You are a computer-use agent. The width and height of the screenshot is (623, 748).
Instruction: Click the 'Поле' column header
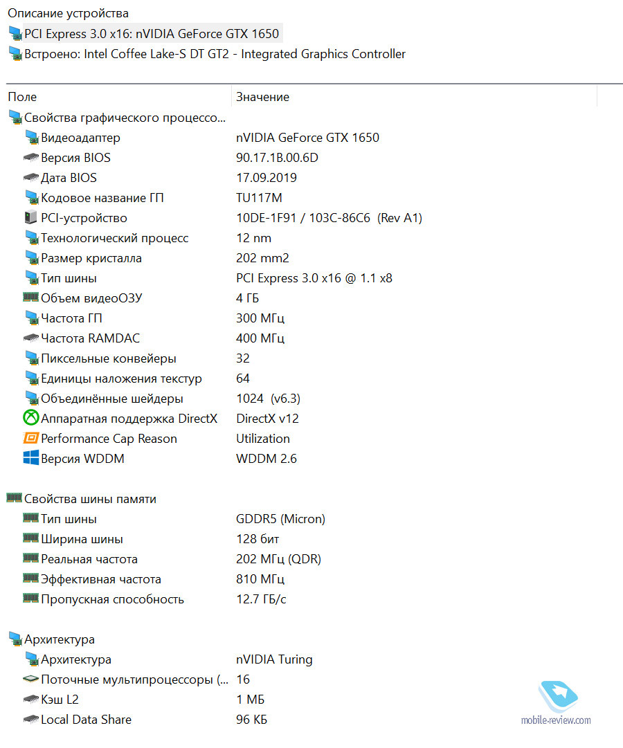click(x=22, y=97)
